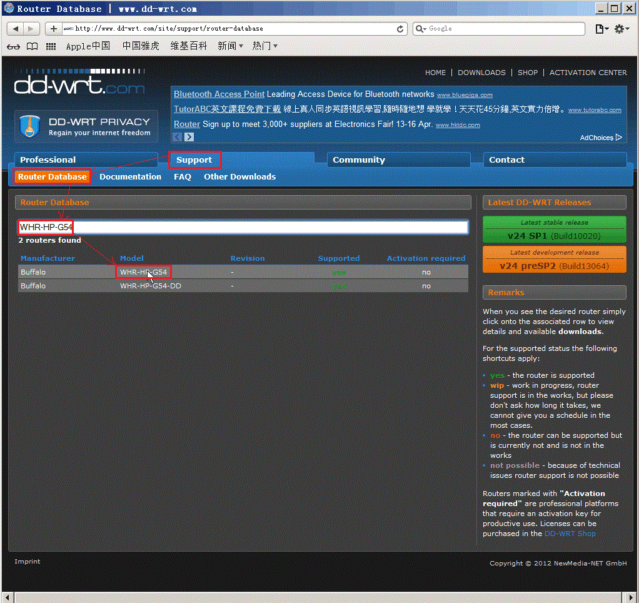Select the Buffalo WHR-HP-G54 row
The width and height of the screenshot is (639, 603).
pyautogui.click(x=243, y=272)
